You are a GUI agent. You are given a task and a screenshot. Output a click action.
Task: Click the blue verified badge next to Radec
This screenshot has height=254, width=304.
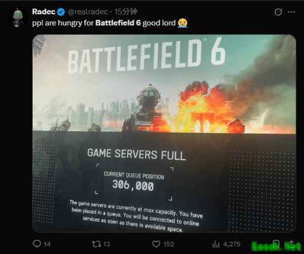coord(61,12)
